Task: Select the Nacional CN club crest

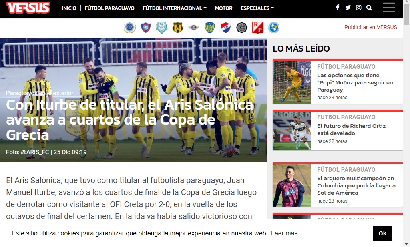Action: coord(226,28)
